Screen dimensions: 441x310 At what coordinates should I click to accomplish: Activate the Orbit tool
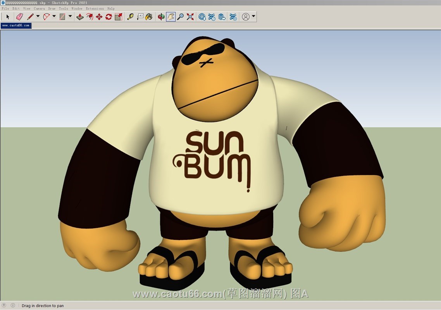(161, 17)
